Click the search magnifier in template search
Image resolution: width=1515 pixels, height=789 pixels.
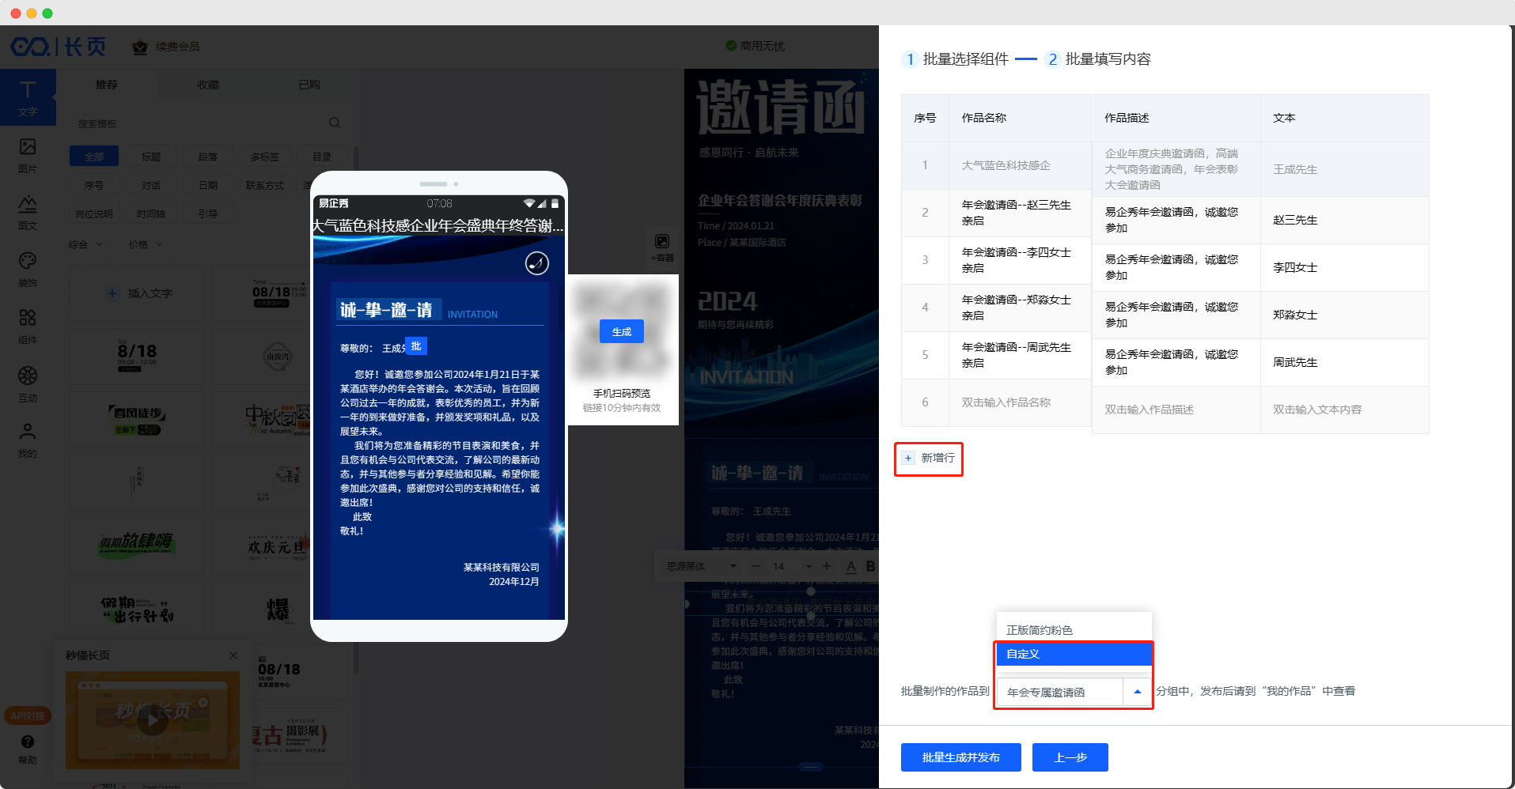[x=335, y=123]
